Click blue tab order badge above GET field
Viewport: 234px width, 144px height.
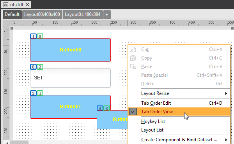point(33,67)
